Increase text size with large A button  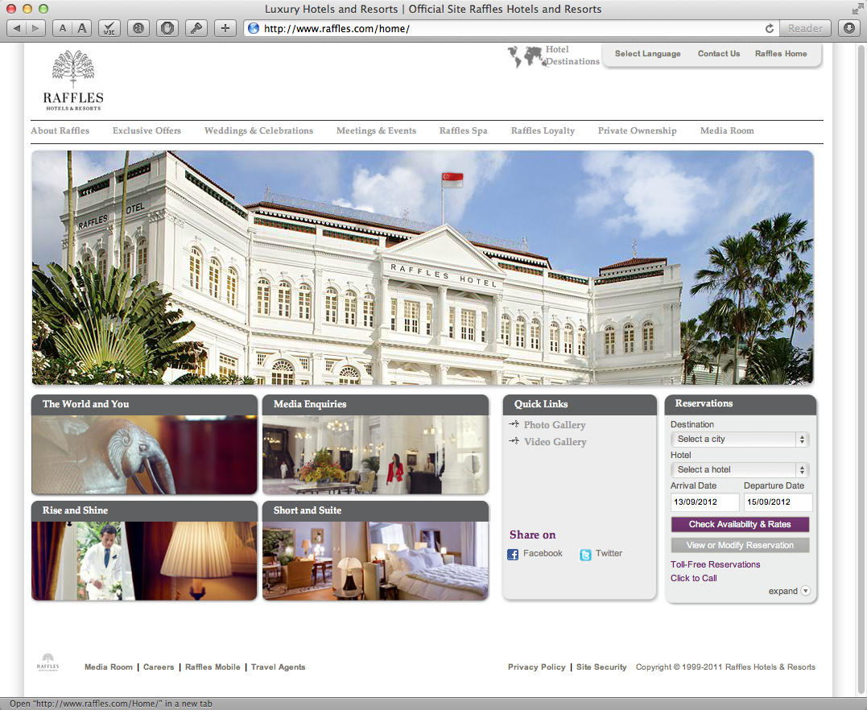click(x=82, y=28)
